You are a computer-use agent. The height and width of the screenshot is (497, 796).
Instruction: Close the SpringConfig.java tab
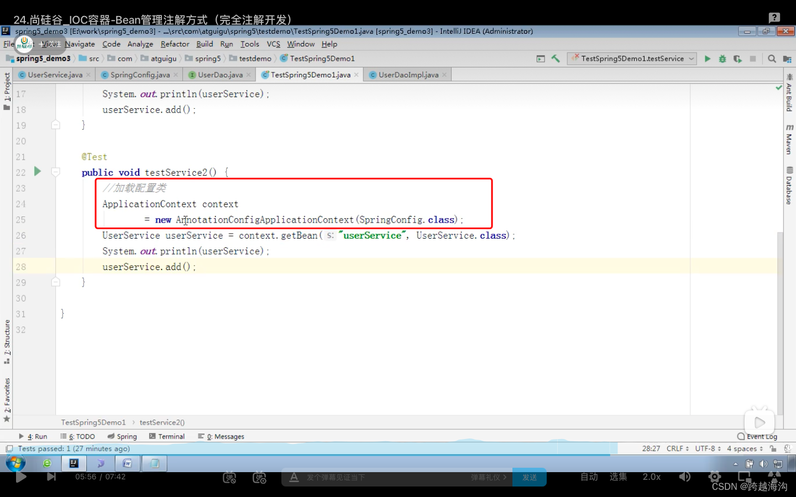tap(176, 75)
